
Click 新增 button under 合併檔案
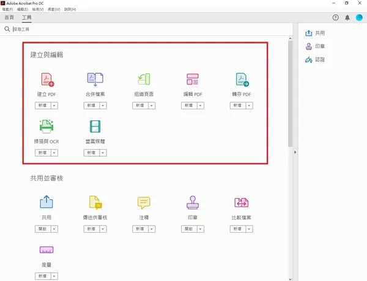[x=92, y=106]
